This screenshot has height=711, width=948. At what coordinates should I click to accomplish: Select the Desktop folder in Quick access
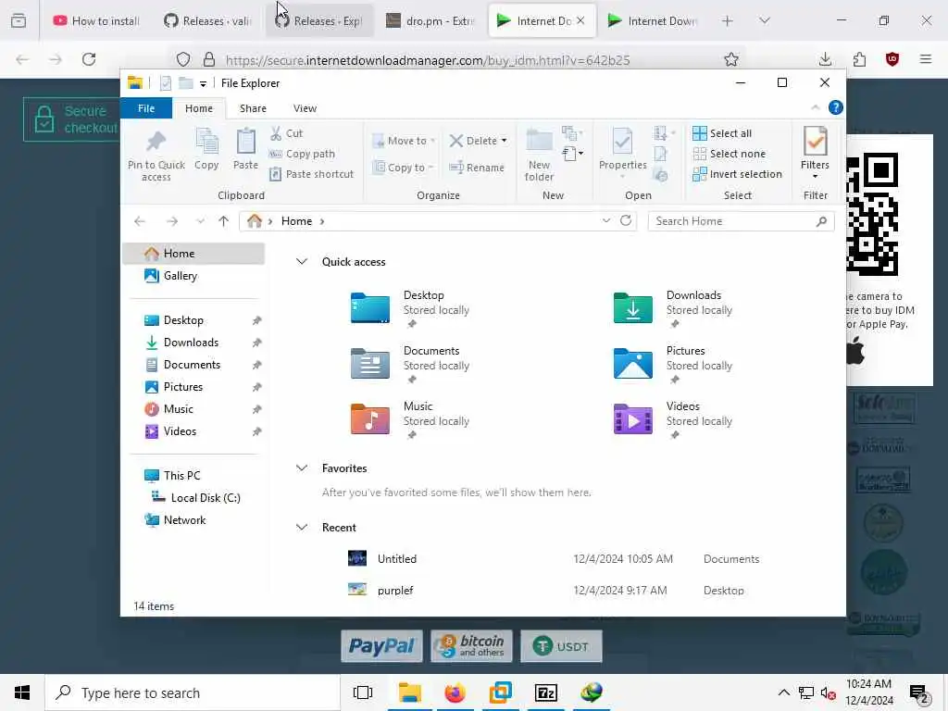point(411,309)
